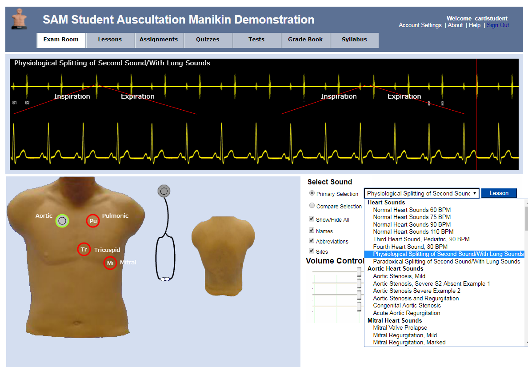Viewport: 528px width, 367px height.
Task: Select the Mitral site marker Mi
Action: coord(110,263)
